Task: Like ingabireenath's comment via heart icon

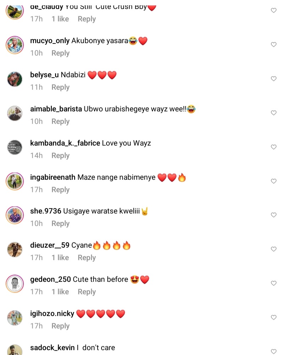Action: (274, 181)
